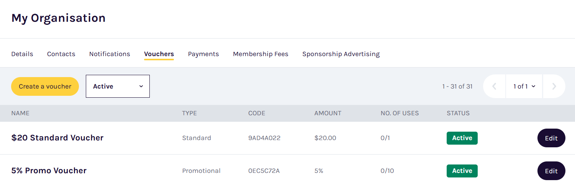Switch to Sponsorship Advertising tab
The image size is (575, 187).
click(x=341, y=54)
